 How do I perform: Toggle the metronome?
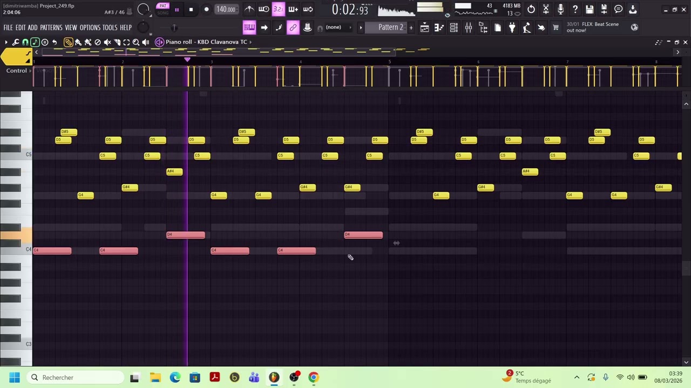(249, 9)
